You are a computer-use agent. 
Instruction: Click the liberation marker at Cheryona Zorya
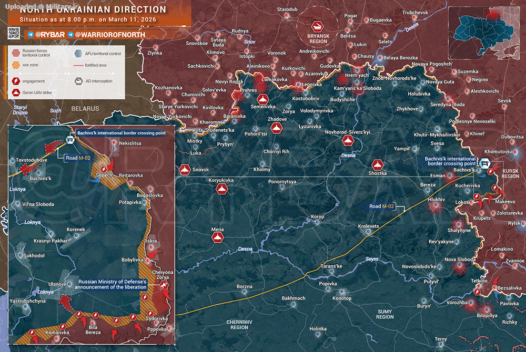(x=164, y=285)
